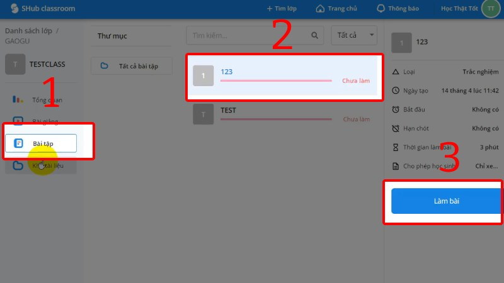
Task: Click the Tổng quan bar chart icon
Action: pyautogui.click(x=18, y=99)
